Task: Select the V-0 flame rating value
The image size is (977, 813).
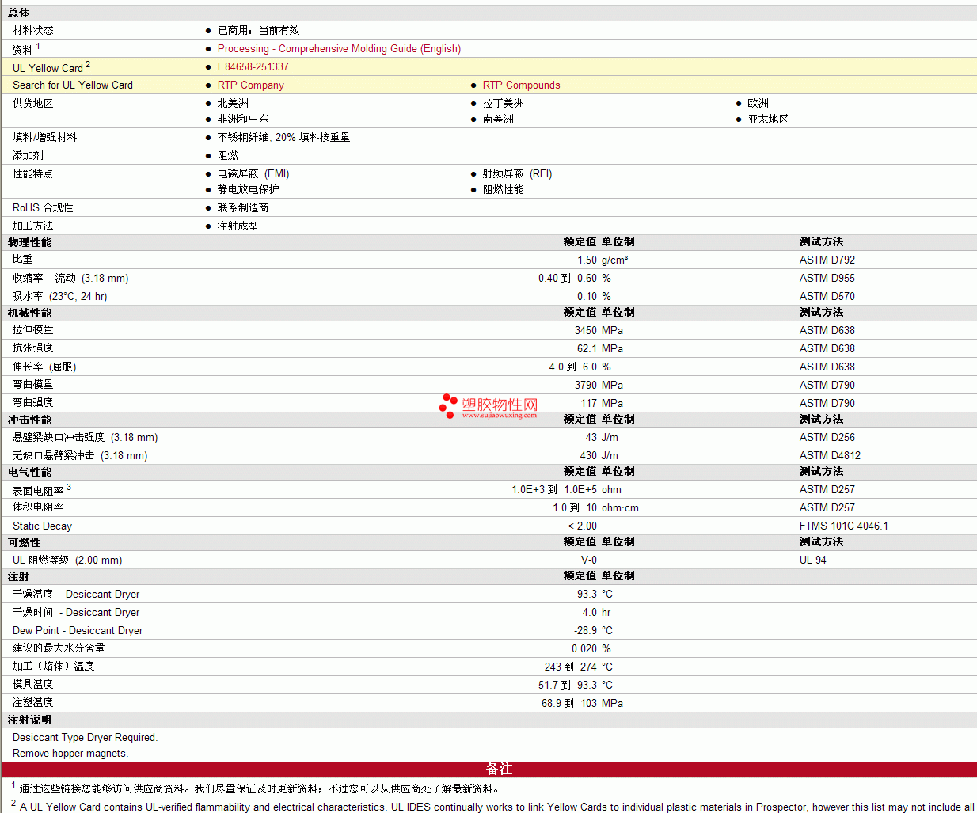Action: tap(589, 560)
